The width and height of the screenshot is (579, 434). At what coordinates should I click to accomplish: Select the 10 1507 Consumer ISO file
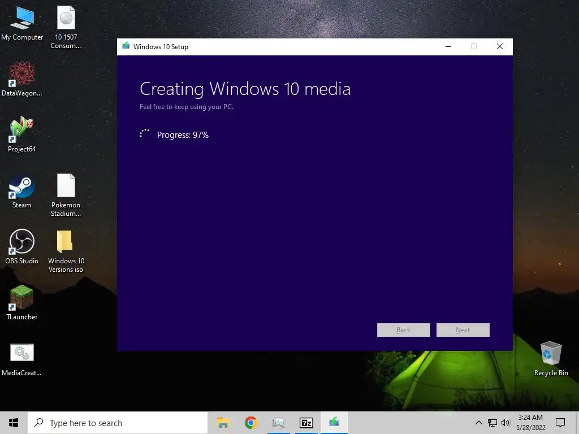[x=66, y=27]
